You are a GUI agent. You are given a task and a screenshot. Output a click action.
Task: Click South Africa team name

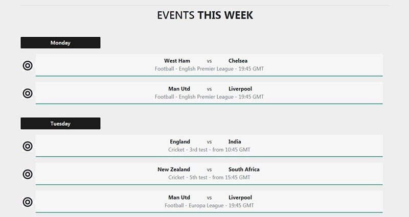pos(244,170)
